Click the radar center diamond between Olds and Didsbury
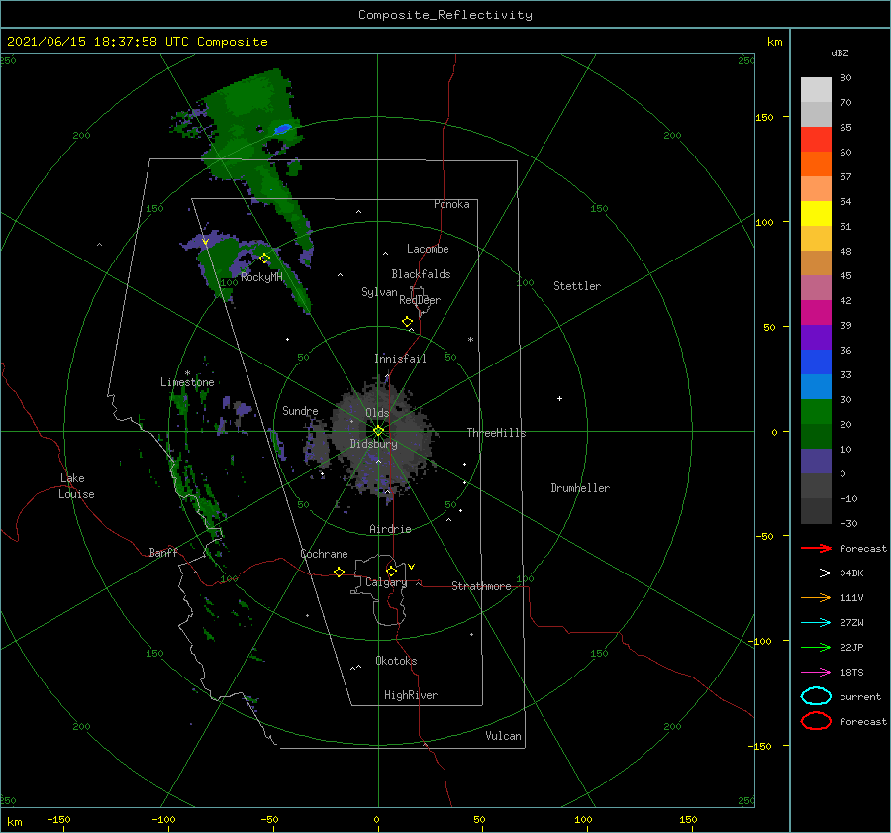 (x=378, y=431)
